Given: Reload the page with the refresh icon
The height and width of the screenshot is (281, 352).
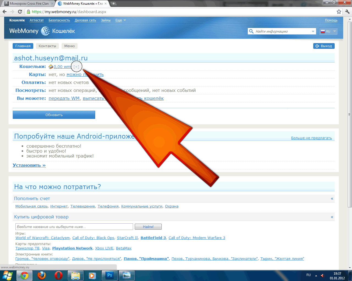Looking at the screenshot, I should [x=20, y=12].
